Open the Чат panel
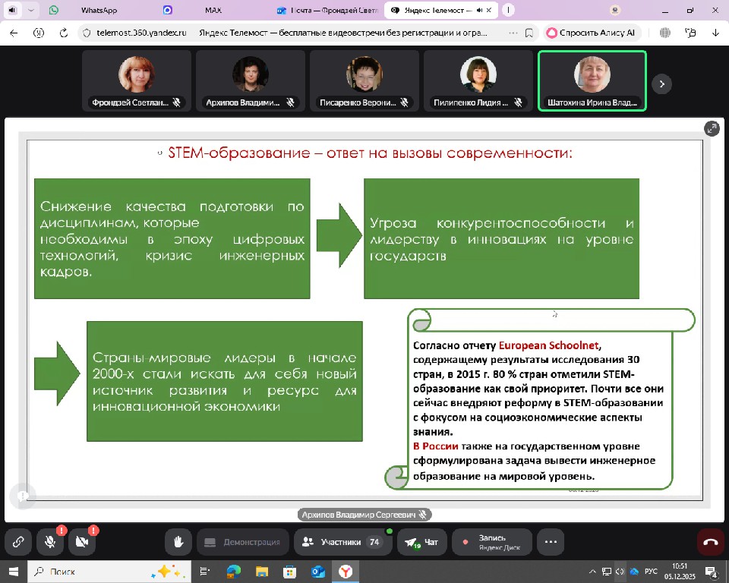Screen dimensions: 729x583 pyautogui.click(x=422, y=542)
